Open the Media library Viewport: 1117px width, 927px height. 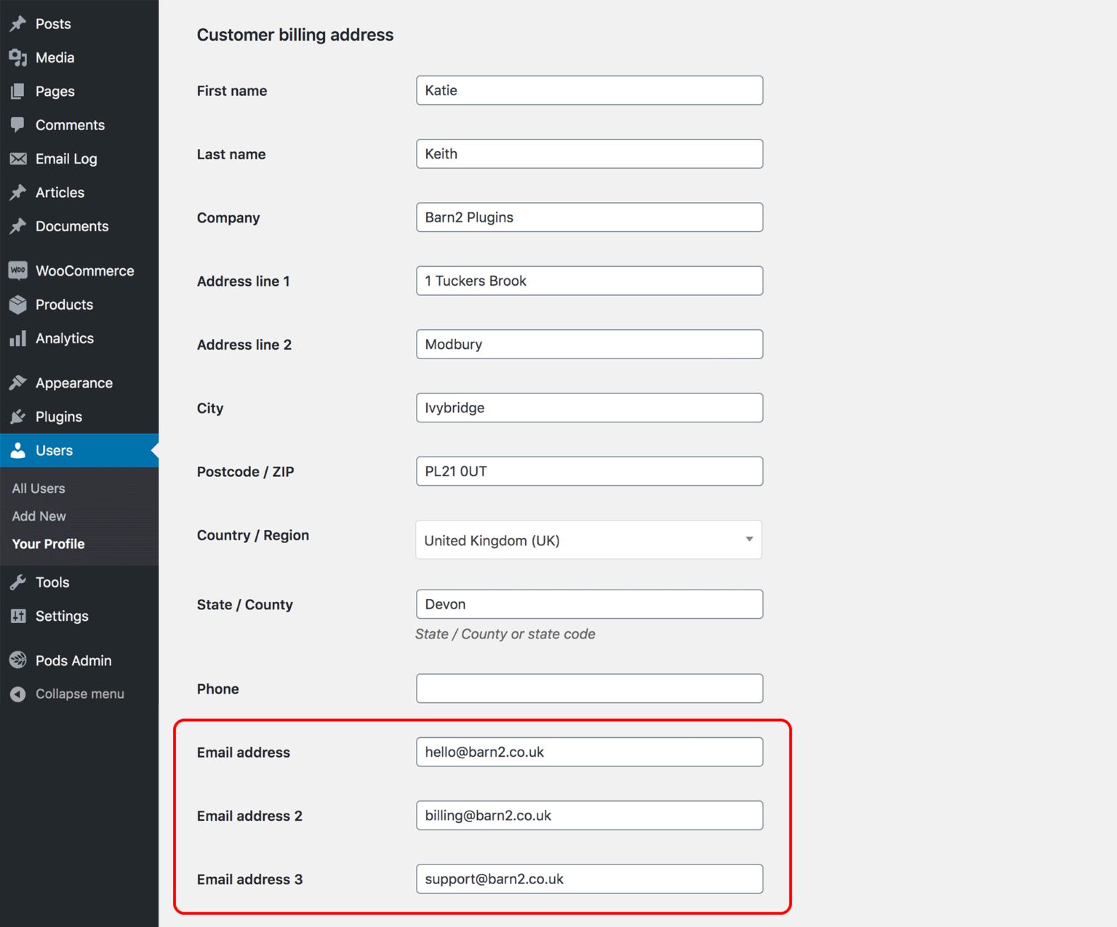55,57
